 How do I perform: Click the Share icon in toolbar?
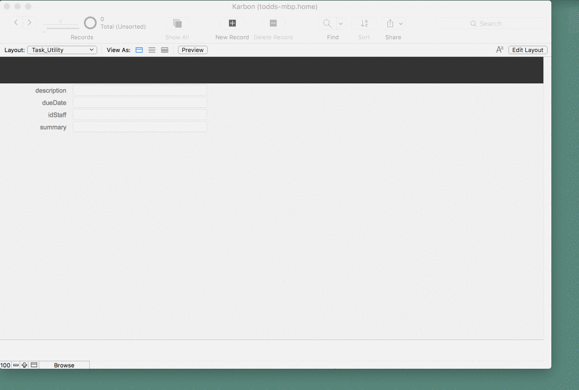[390, 23]
